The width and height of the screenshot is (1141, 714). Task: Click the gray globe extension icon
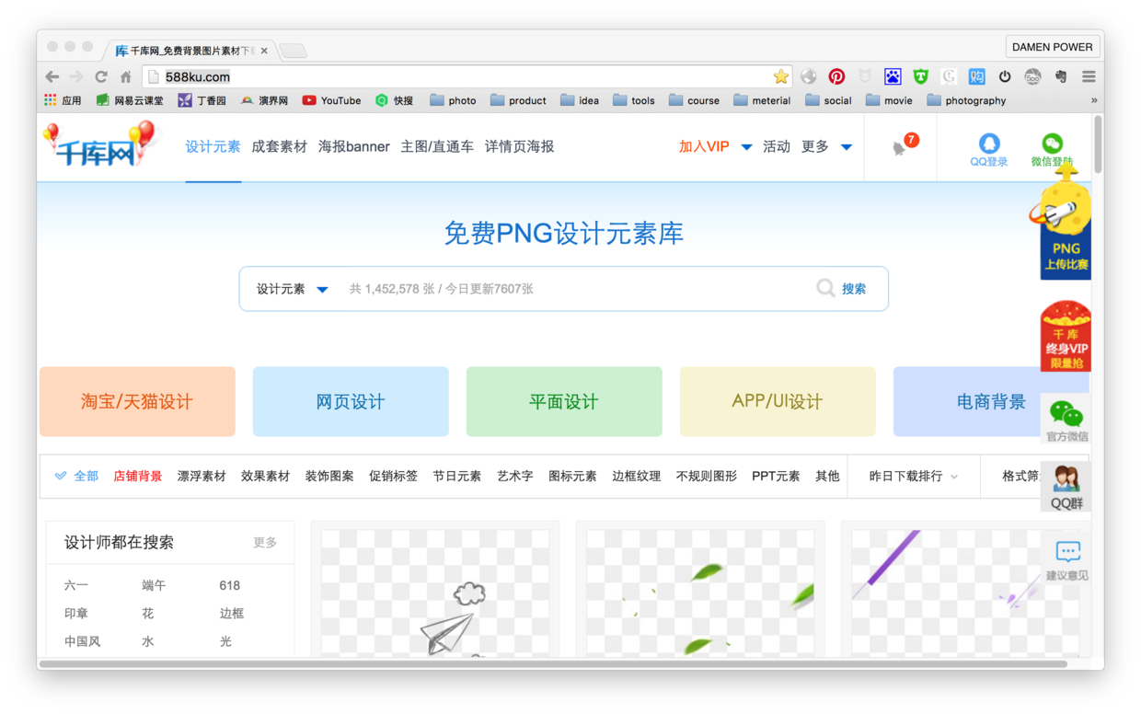pos(809,76)
